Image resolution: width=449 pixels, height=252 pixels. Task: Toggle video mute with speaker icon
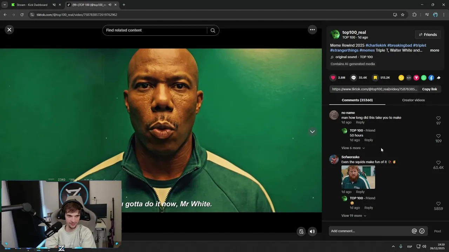312,231
